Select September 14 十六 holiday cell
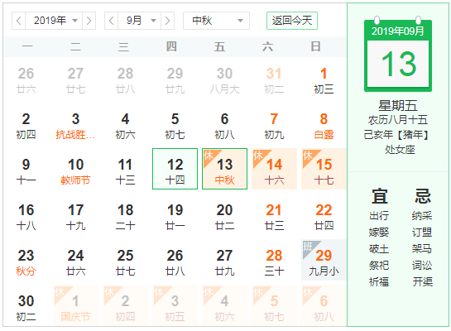This screenshot has width=451, height=331. (x=274, y=169)
